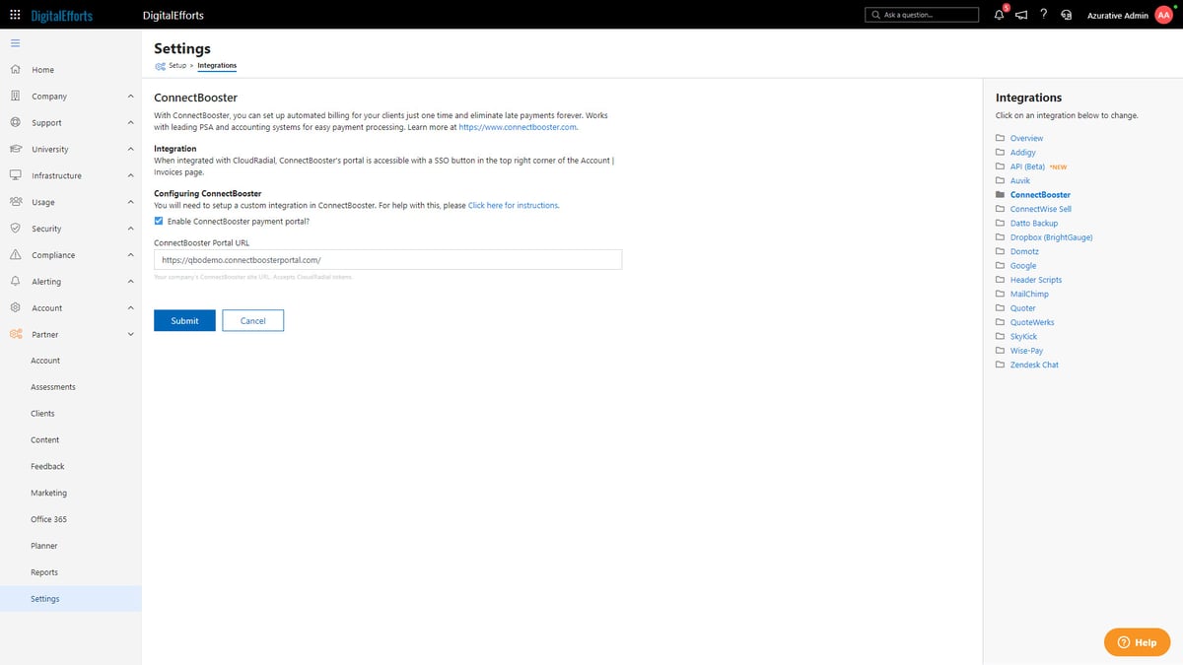Viewport: 1183px width, 665px height.
Task: Click the ConnectBooster filled folder icon
Action: [1000, 195]
